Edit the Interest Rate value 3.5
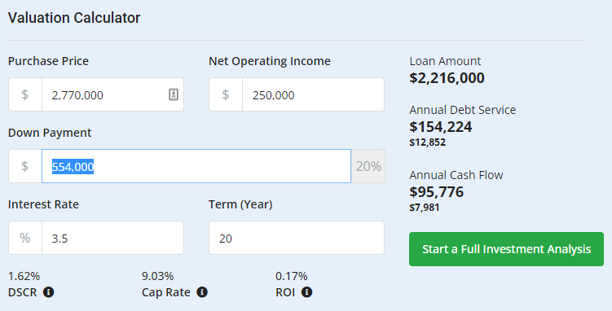The height and width of the screenshot is (311, 612). 112,238
